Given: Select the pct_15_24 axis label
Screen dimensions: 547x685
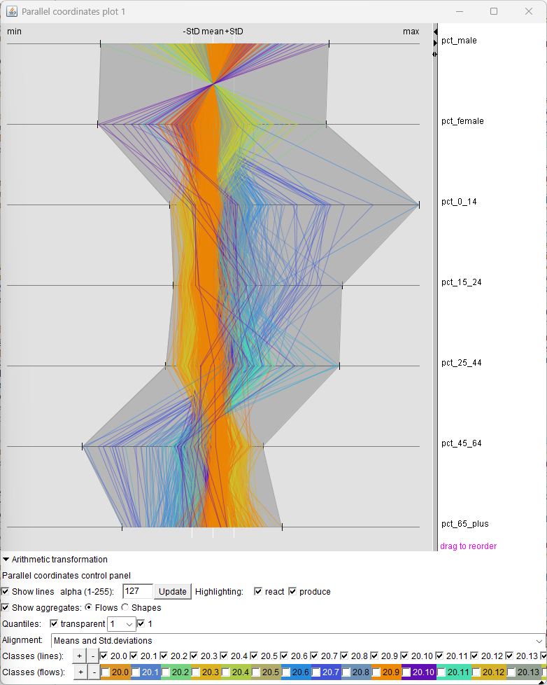Looking at the screenshot, I should point(461,282).
